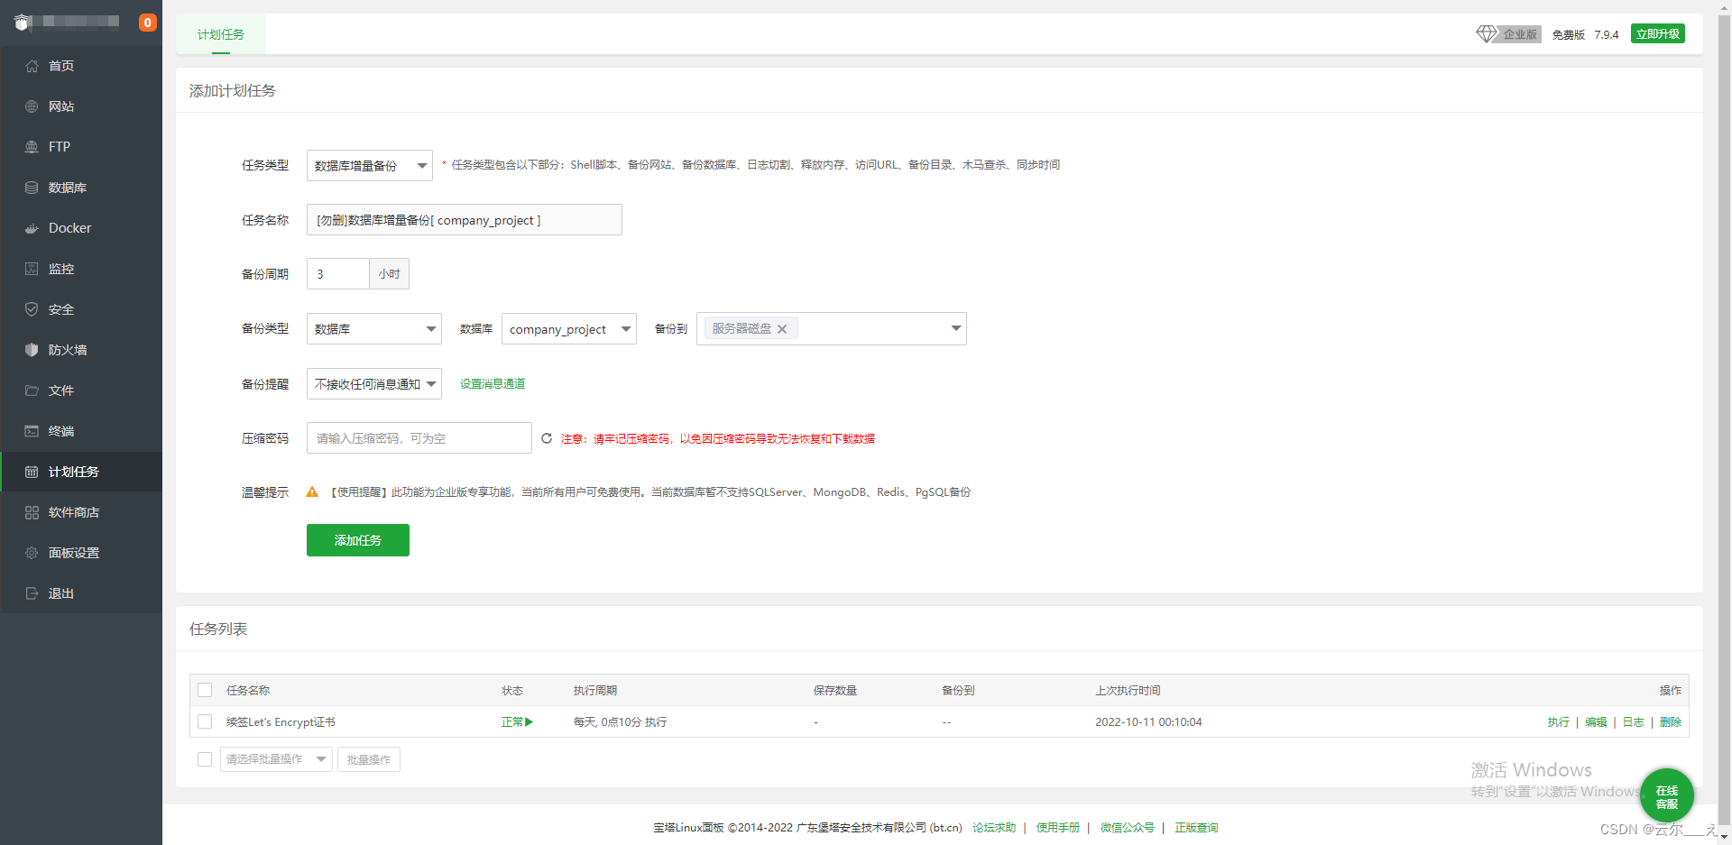Click the green play arrow next to 正常
The width and height of the screenshot is (1732, 845).
pos(529,721)
